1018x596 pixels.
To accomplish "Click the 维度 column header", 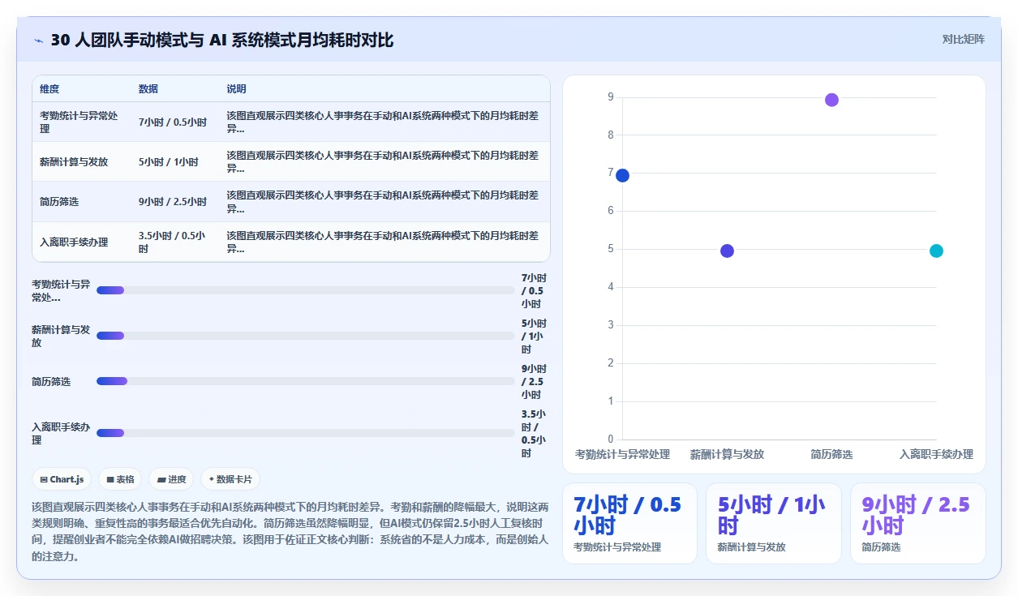I will click(x=49, y=89).
